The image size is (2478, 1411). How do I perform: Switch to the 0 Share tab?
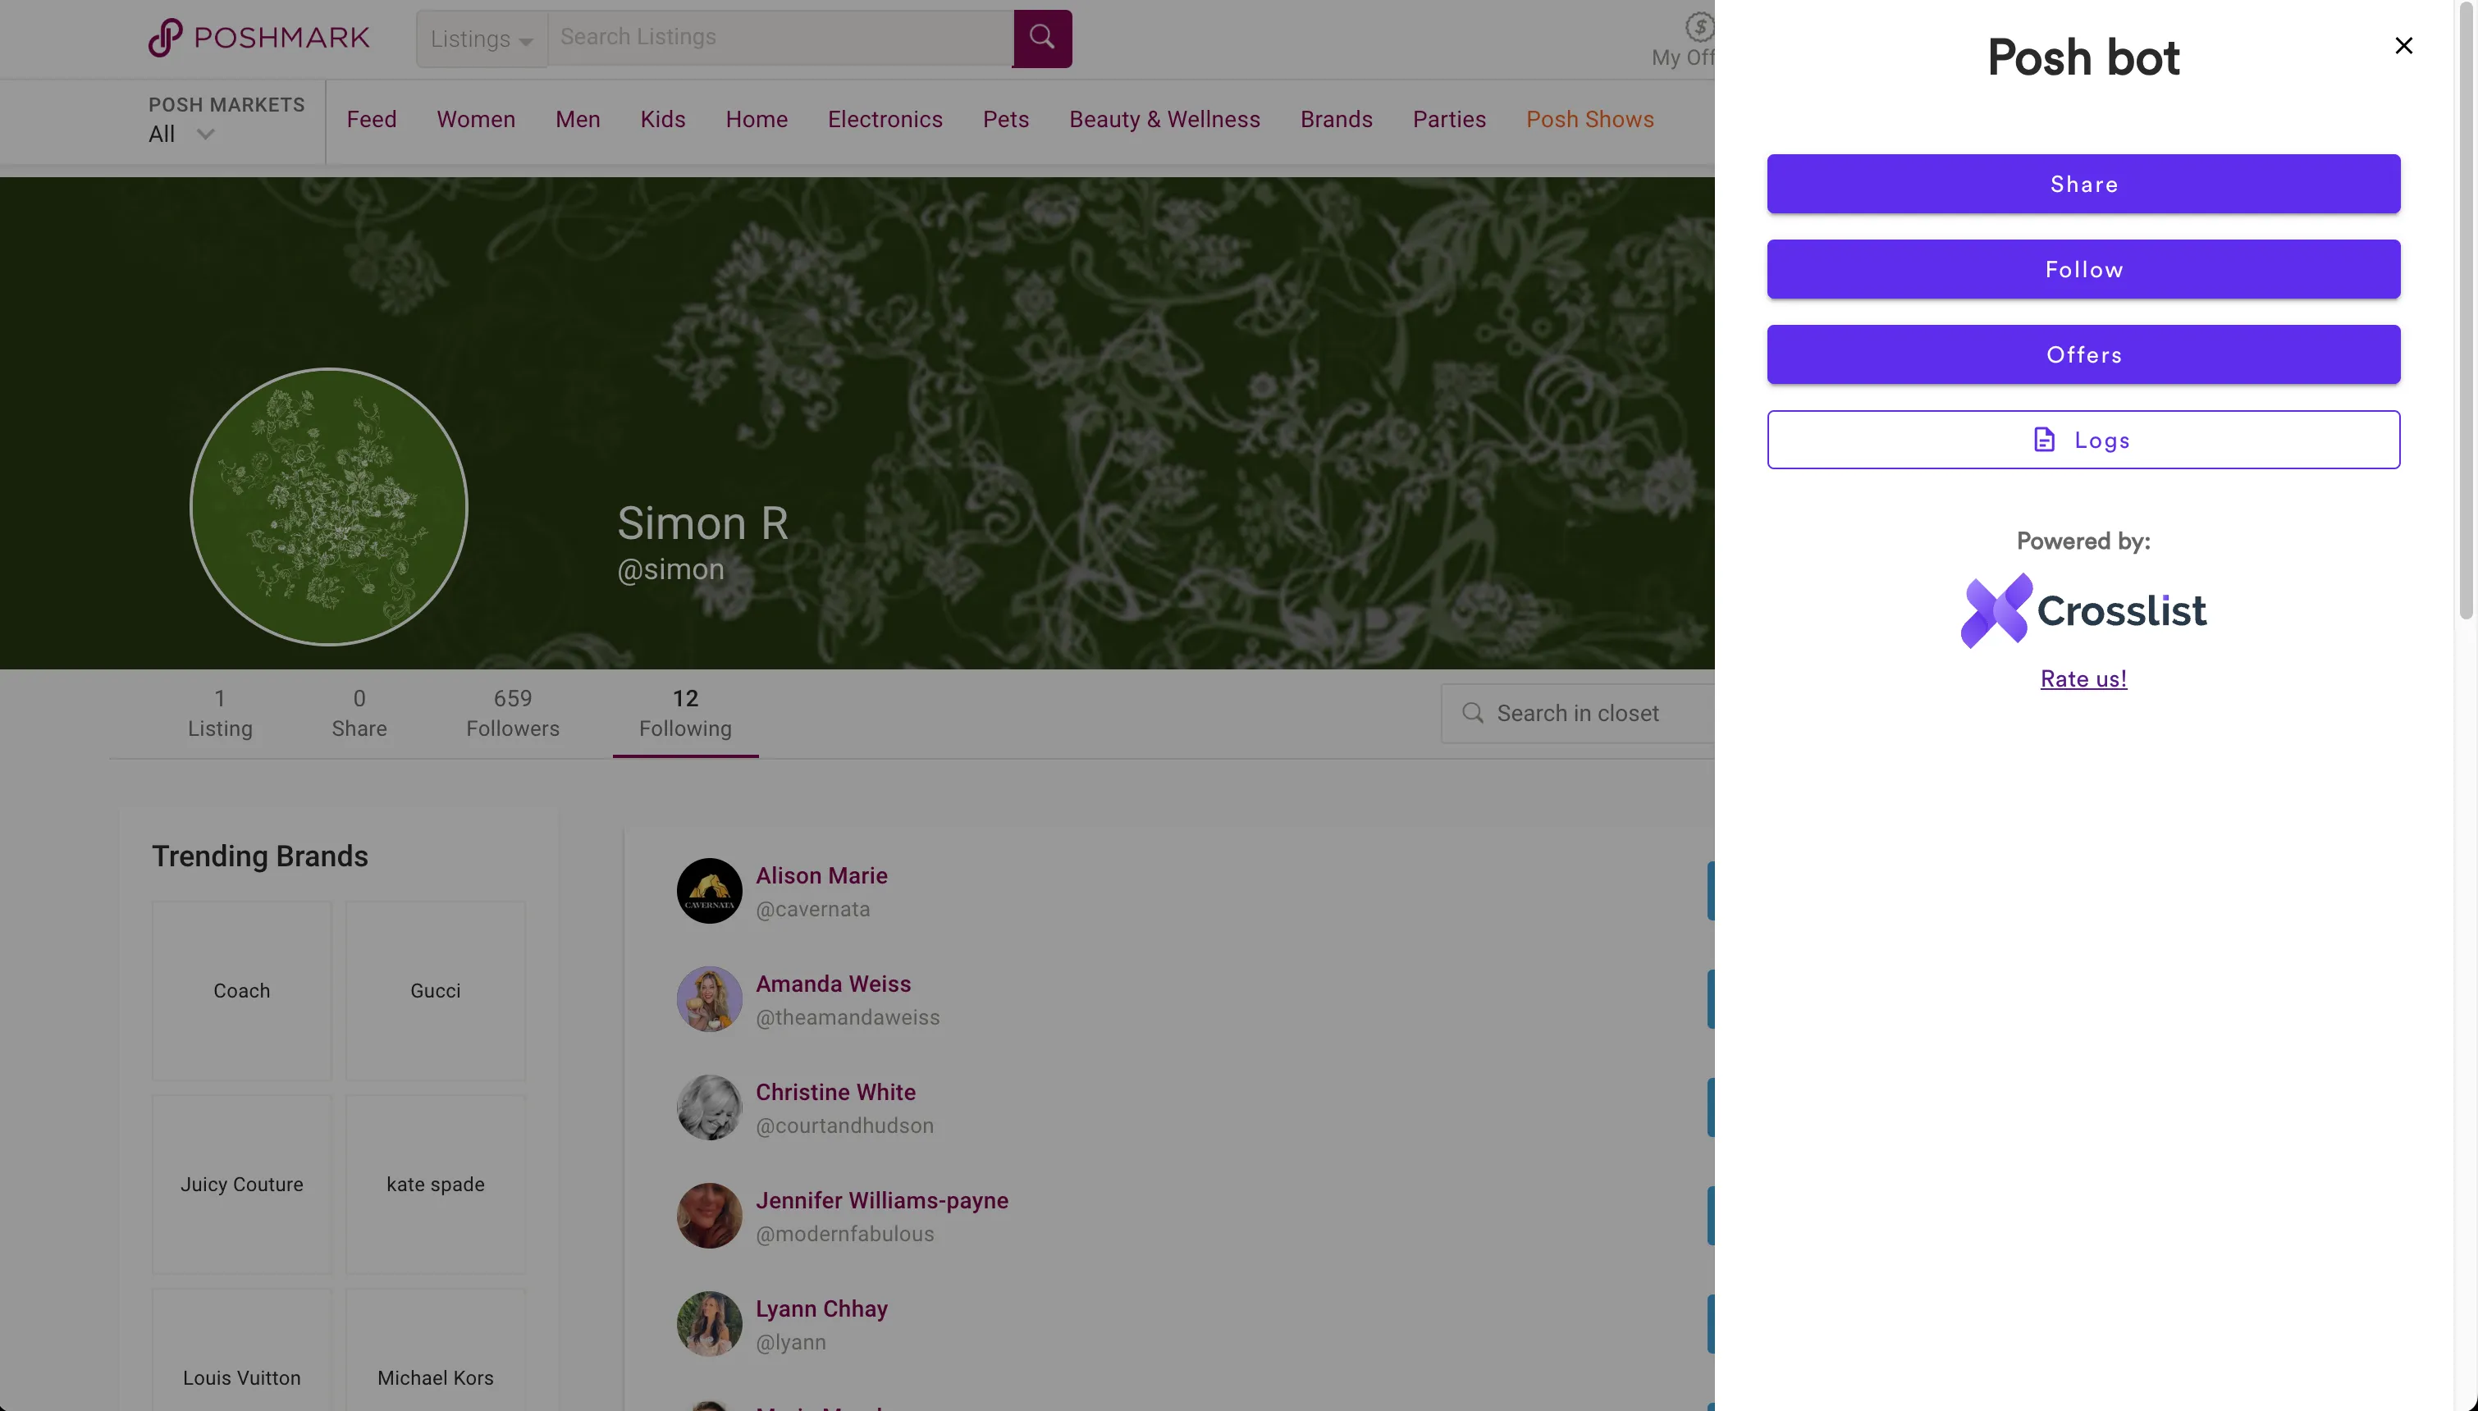(x=359, y=713)
